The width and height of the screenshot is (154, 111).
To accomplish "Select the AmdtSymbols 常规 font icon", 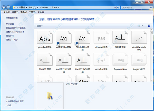I will click(x=139, y=37).
